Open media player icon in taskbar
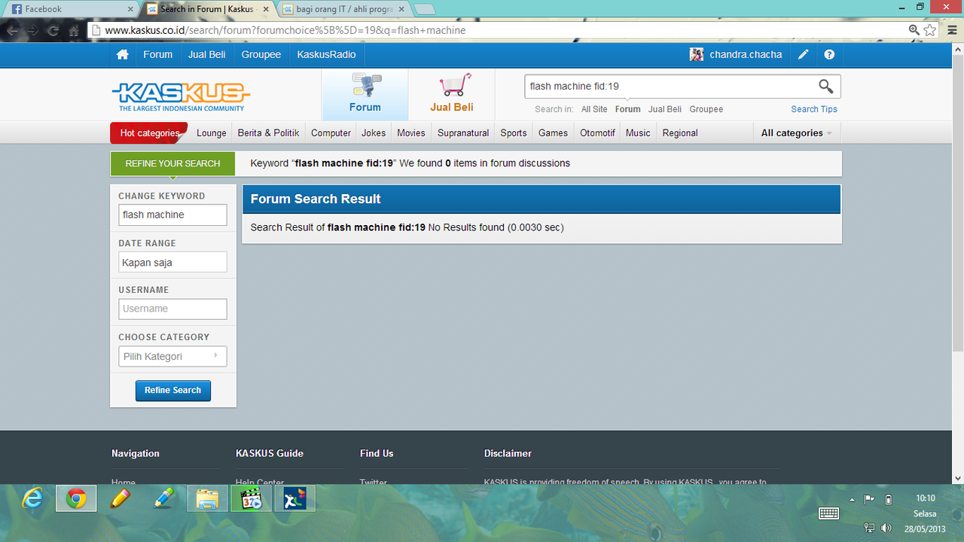 click(251, 498)
